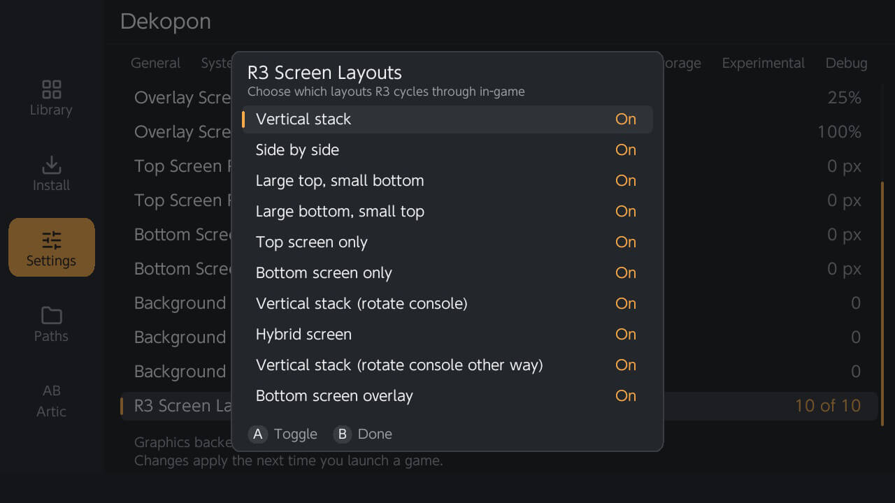The height and width of the screenshot is (503, 895).
Task: Open the AB Artic section
Action: (51, 400)
